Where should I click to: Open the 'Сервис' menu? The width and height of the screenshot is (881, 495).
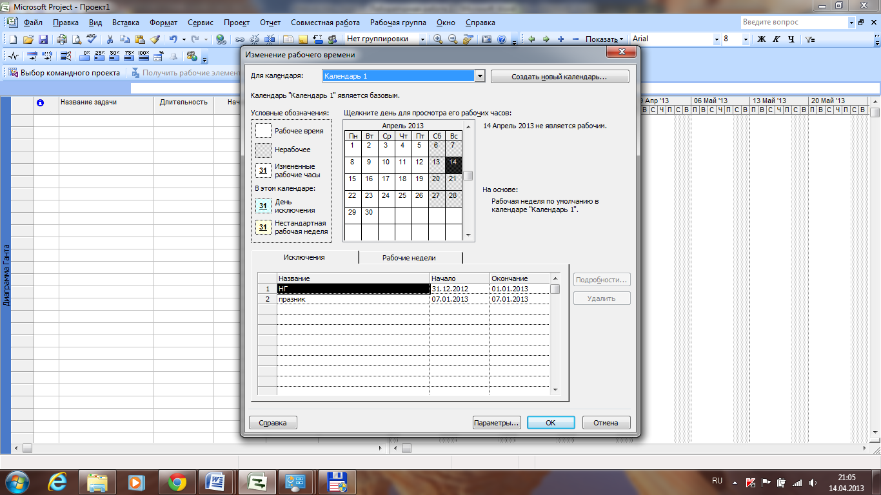[x=201, y=23]
